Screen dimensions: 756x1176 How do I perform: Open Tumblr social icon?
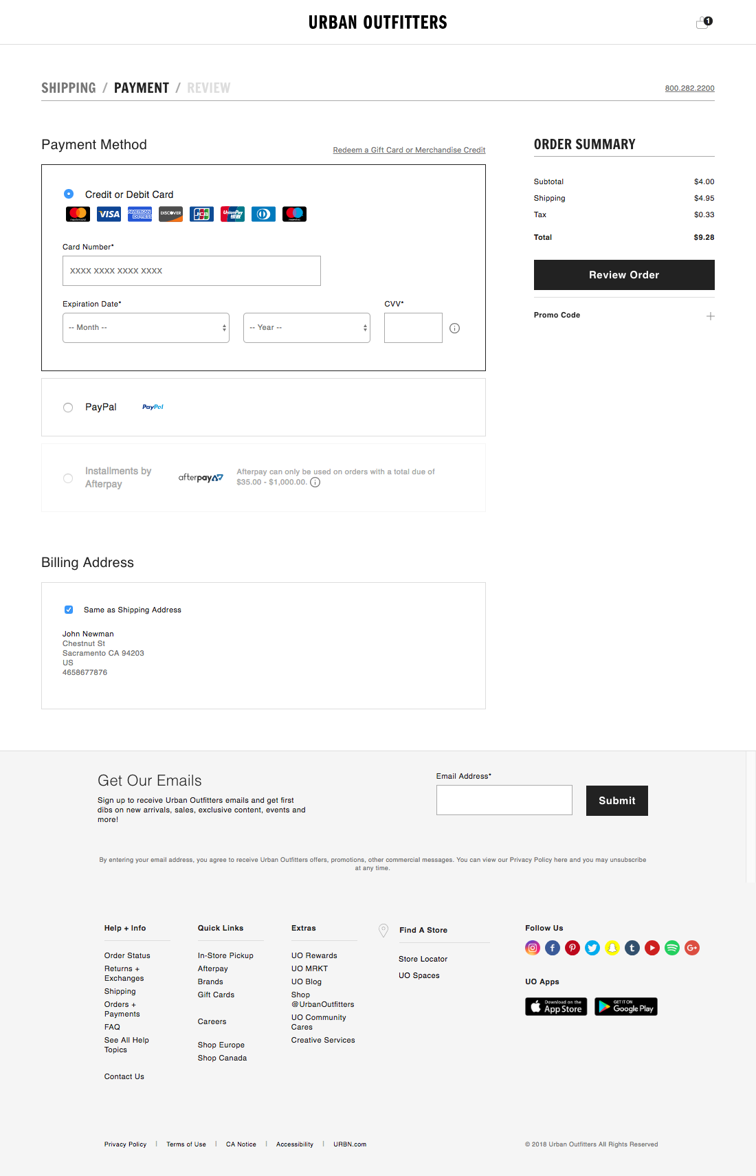(632, 948)
